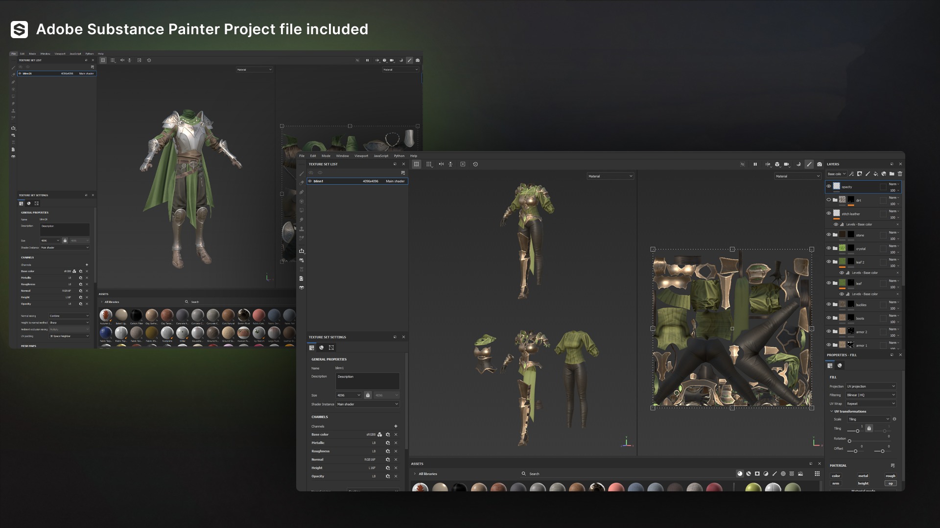Toggle rough material channel button
The height and width of the screenshot is (528, 940).
[890, 476]
